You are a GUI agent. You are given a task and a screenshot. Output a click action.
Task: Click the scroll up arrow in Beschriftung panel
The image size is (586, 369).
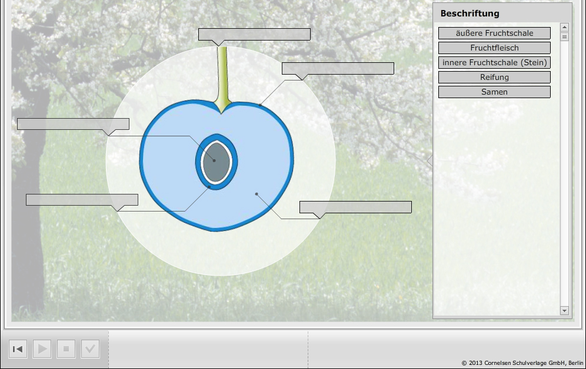[565, 27]
